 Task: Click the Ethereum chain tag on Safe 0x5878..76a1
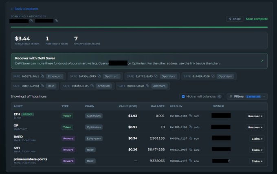point(55,76)
